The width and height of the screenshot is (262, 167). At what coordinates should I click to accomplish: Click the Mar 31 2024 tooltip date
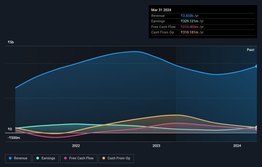[161, 10]
